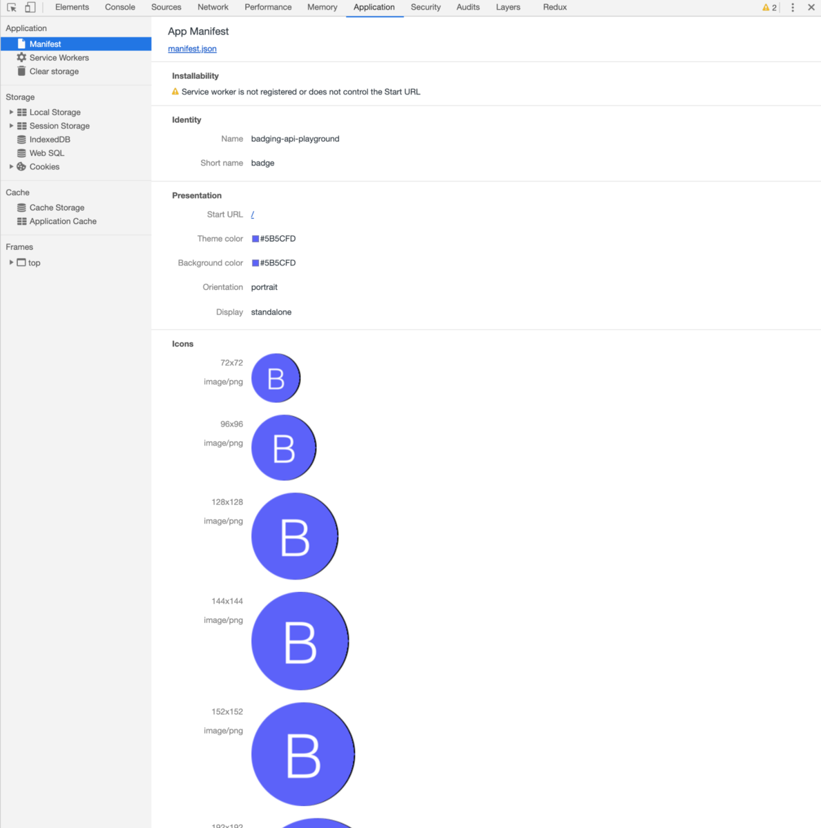Click the 128x128 icon preview
The width and height of the screenshot is (821, 828).
coord(295,536)
